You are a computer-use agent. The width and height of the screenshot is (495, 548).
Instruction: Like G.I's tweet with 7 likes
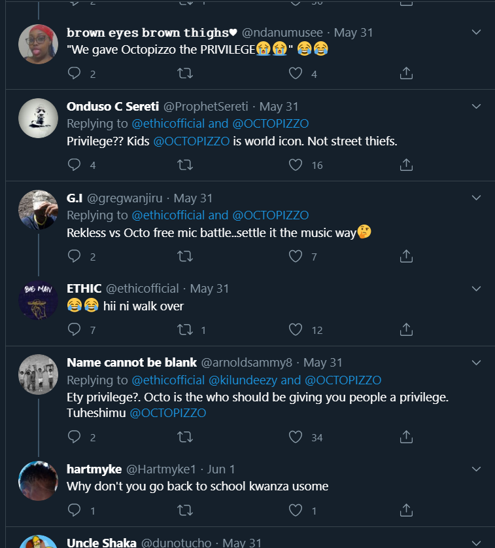(x=296, y=256)
